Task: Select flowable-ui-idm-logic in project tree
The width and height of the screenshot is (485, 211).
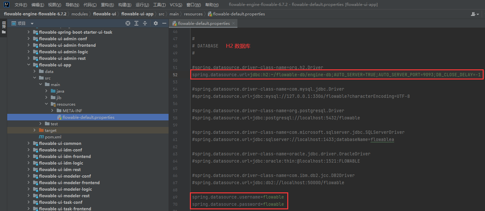Action: (61, 163)
